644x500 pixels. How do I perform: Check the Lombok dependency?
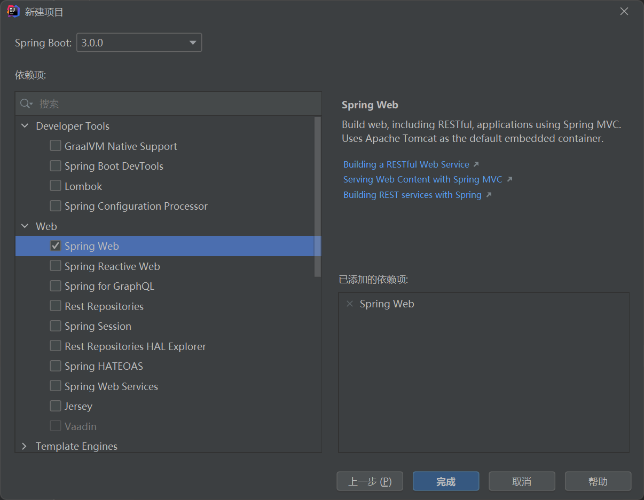56,186
